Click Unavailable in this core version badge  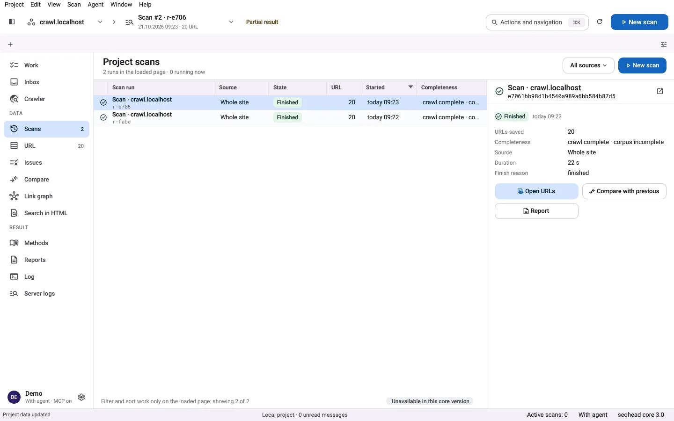coord(430,401)
